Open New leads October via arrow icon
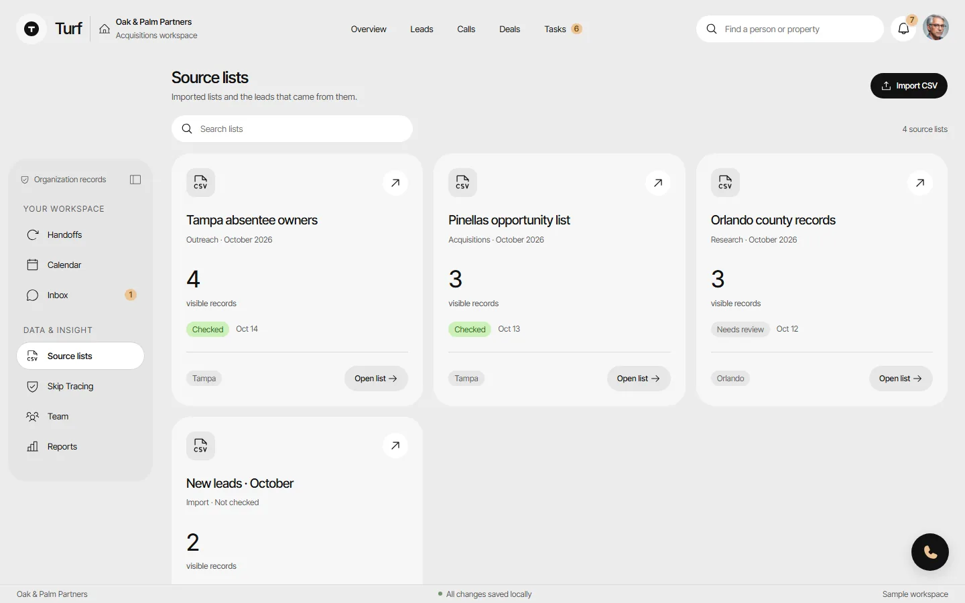 (x=395, y=446)
